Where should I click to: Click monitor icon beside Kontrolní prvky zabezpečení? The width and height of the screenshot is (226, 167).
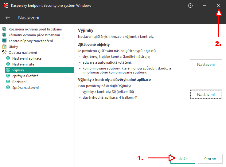coord(4,41)
